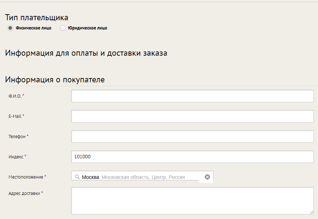Select the Физическое лицо radio button
The image size is (318, 219).
[x=10, y=28]
